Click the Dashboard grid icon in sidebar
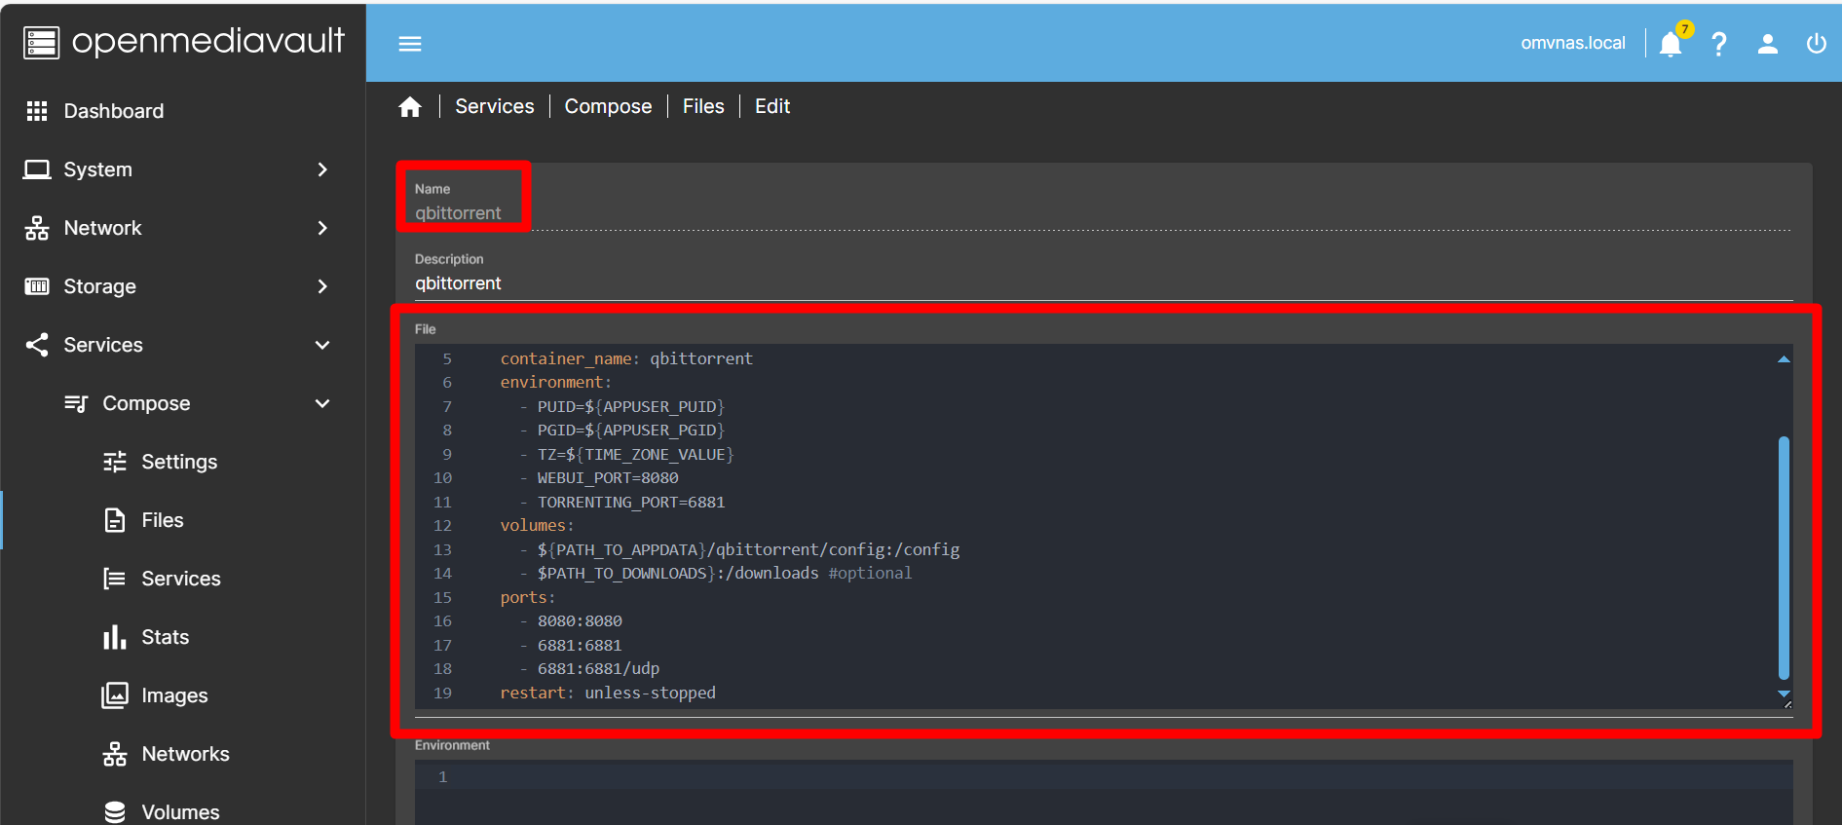The height and width of the screenshot is (825, 1842). click(37, 111)
